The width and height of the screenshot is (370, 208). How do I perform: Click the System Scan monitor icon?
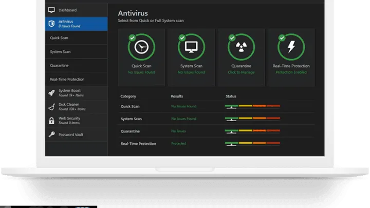tap(191, 47)
